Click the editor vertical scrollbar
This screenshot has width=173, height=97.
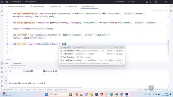click(168, 47)
